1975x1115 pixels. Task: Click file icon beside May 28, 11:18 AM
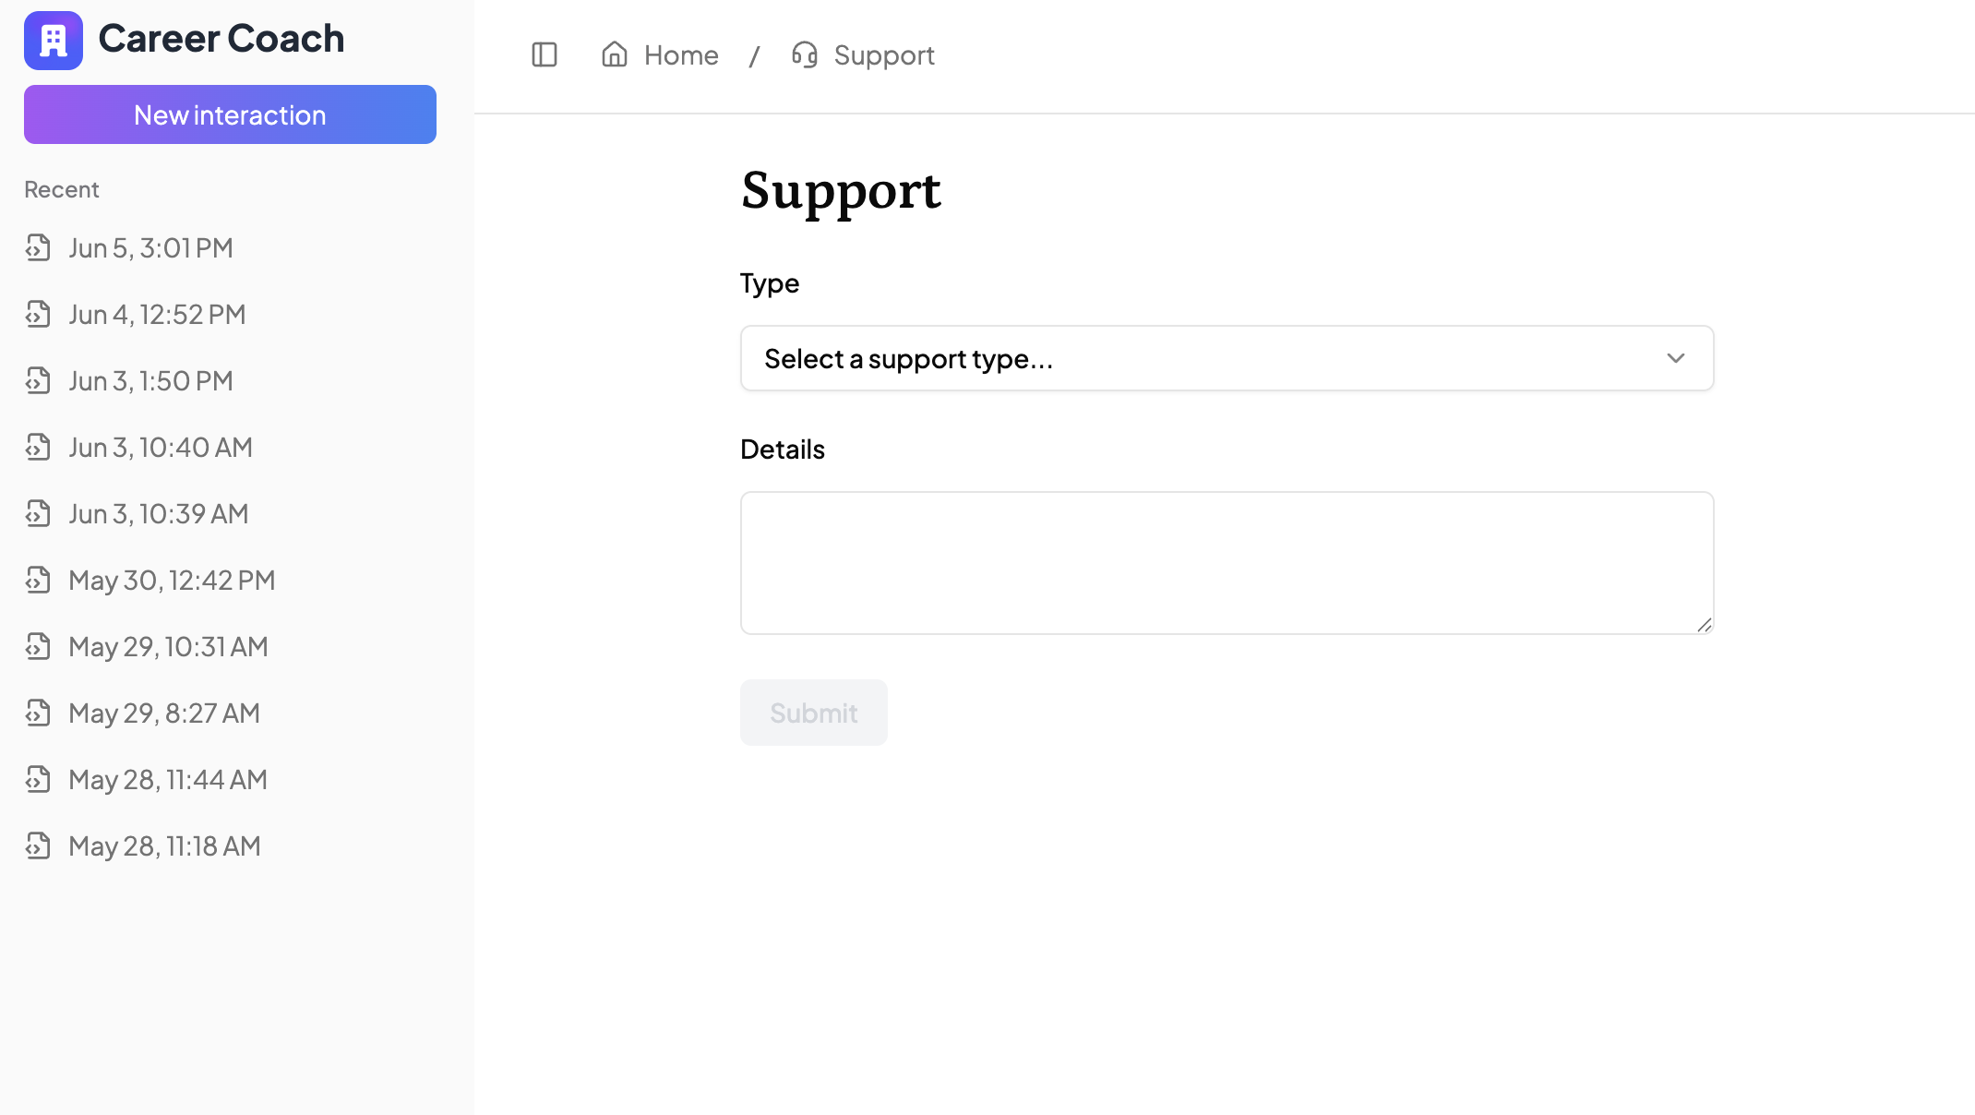(38, 846)
